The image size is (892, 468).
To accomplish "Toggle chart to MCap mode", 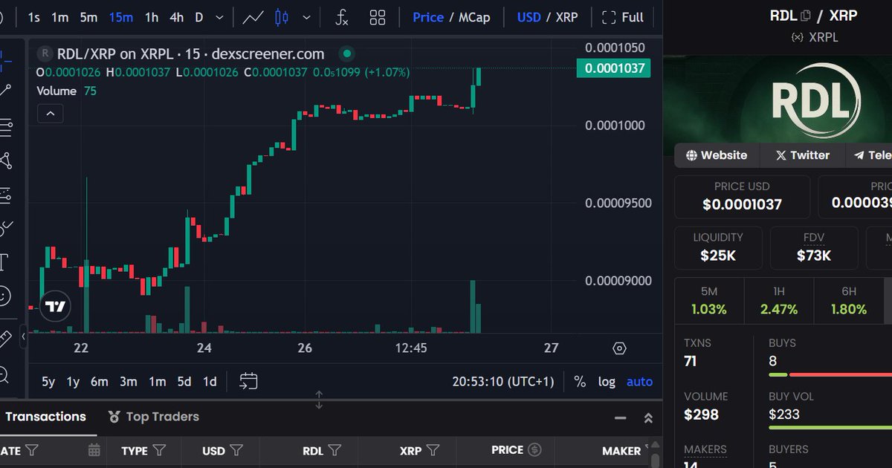I will point(474,17).
